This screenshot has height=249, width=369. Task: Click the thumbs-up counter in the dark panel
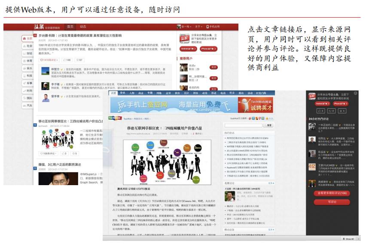point(321,111)
